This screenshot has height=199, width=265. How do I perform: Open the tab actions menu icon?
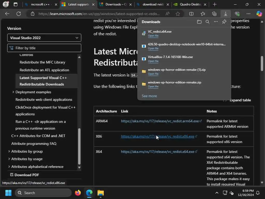pyautogui.click(x=15, y=4)
